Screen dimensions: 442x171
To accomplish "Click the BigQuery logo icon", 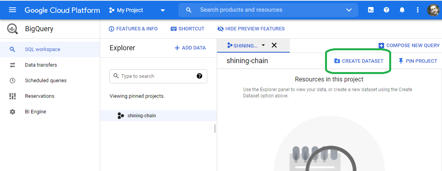I will pos(13,29).
